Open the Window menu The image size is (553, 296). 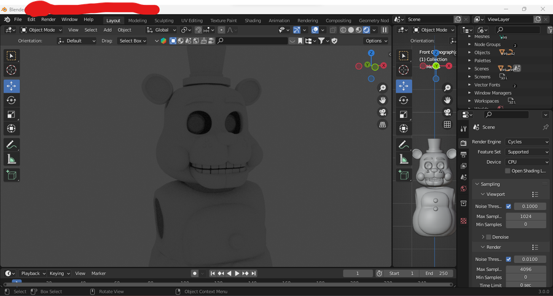pos(69,20)
